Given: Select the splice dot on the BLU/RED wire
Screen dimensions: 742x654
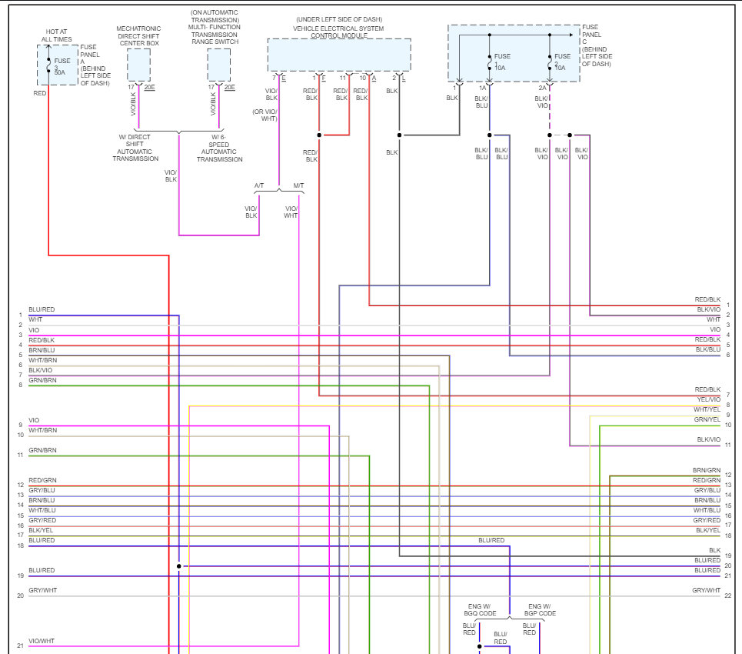Looking at the screenshot, I should tap(179, 566).
